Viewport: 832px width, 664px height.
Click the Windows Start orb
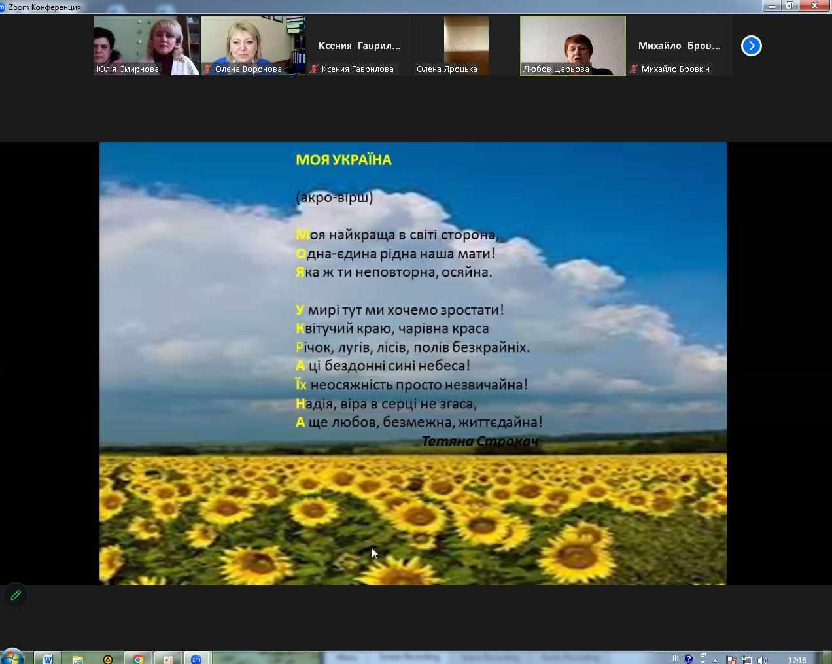click(12, 657)
